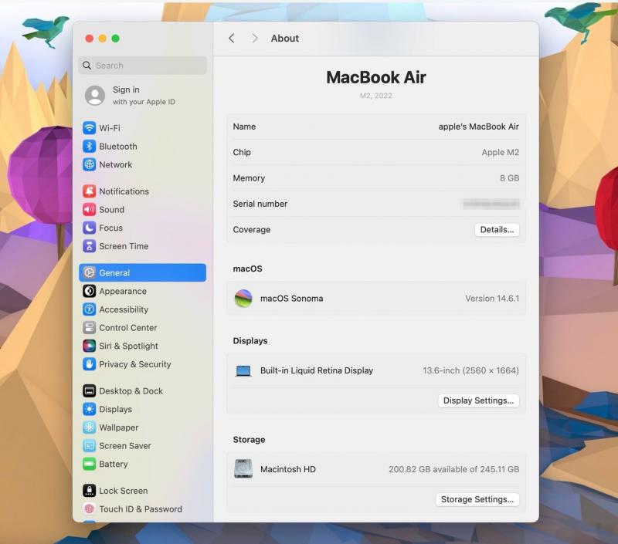Open Screen Time settings label
618x544 pixels.
124,246
